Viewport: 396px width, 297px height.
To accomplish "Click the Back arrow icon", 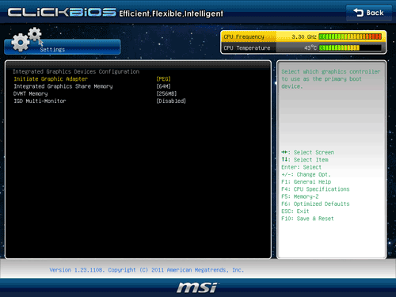I will click(358, 13).
